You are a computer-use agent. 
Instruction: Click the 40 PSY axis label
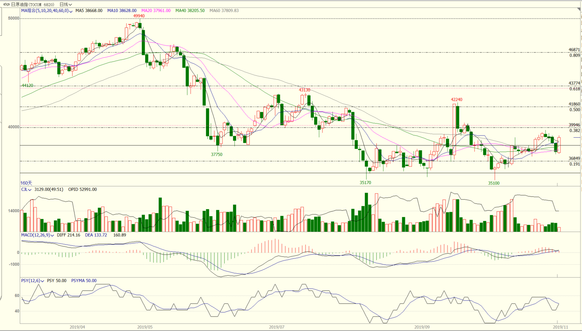[17, 311]
